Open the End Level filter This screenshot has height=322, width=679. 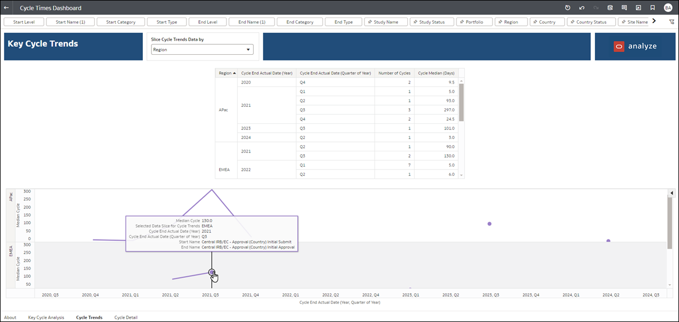point(208,22)
